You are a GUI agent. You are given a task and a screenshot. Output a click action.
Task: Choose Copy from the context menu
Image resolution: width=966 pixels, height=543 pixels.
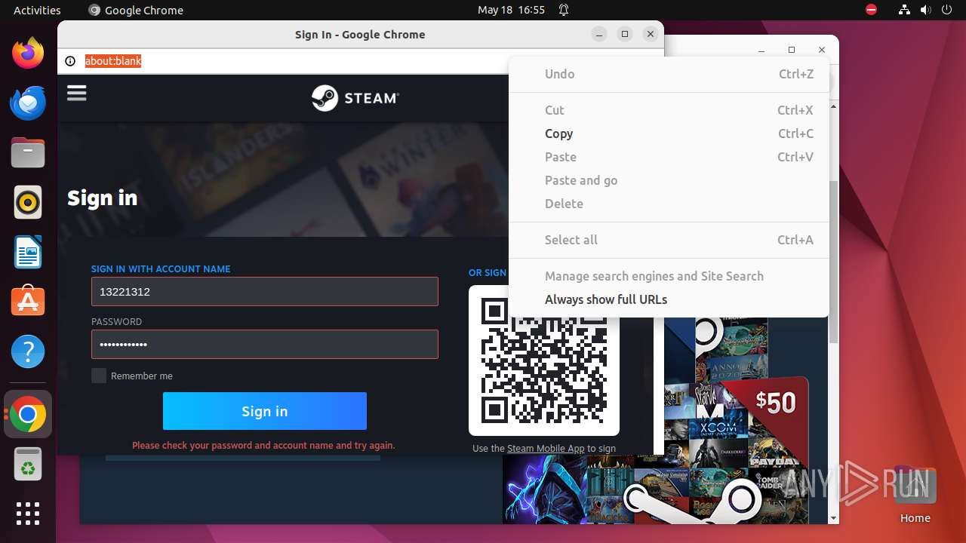pyautogui.click(x=669, y=133)
